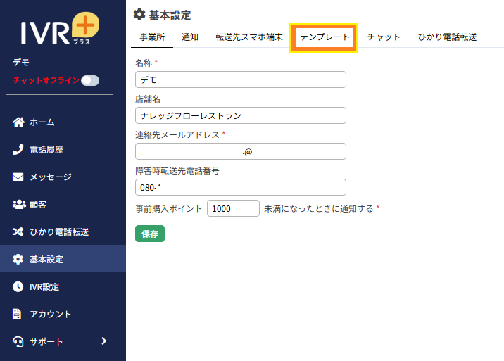Click the 店舗名 input field

tap(240, 115)
